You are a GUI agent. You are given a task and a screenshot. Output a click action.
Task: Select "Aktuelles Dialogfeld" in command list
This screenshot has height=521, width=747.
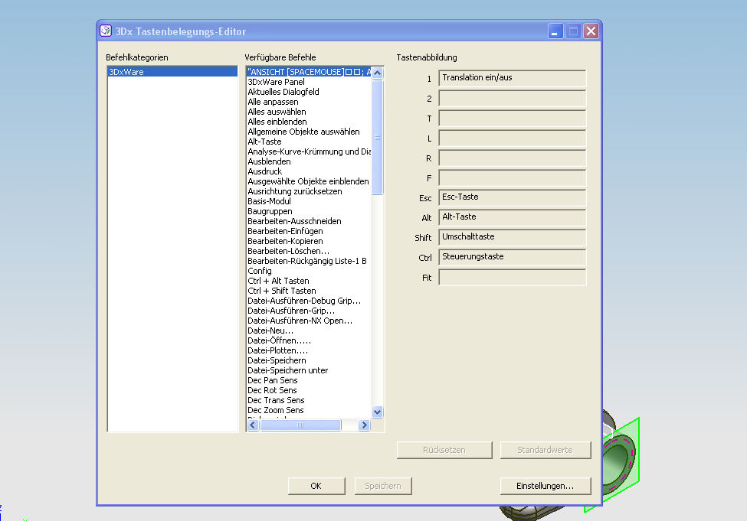click(x=308, y=92)
